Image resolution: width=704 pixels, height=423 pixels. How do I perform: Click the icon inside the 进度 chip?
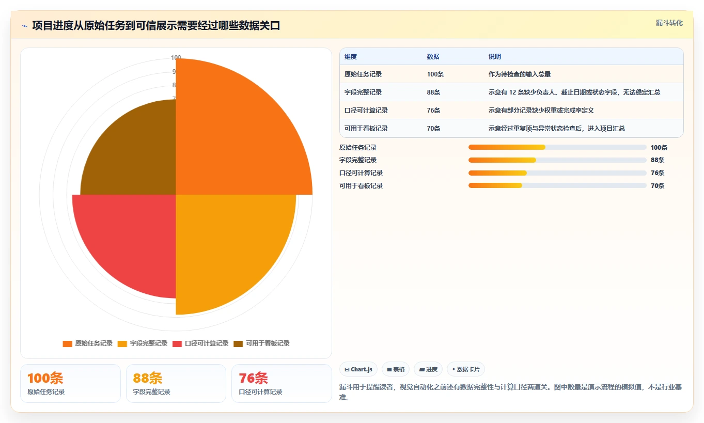click(x=421, y=369)
